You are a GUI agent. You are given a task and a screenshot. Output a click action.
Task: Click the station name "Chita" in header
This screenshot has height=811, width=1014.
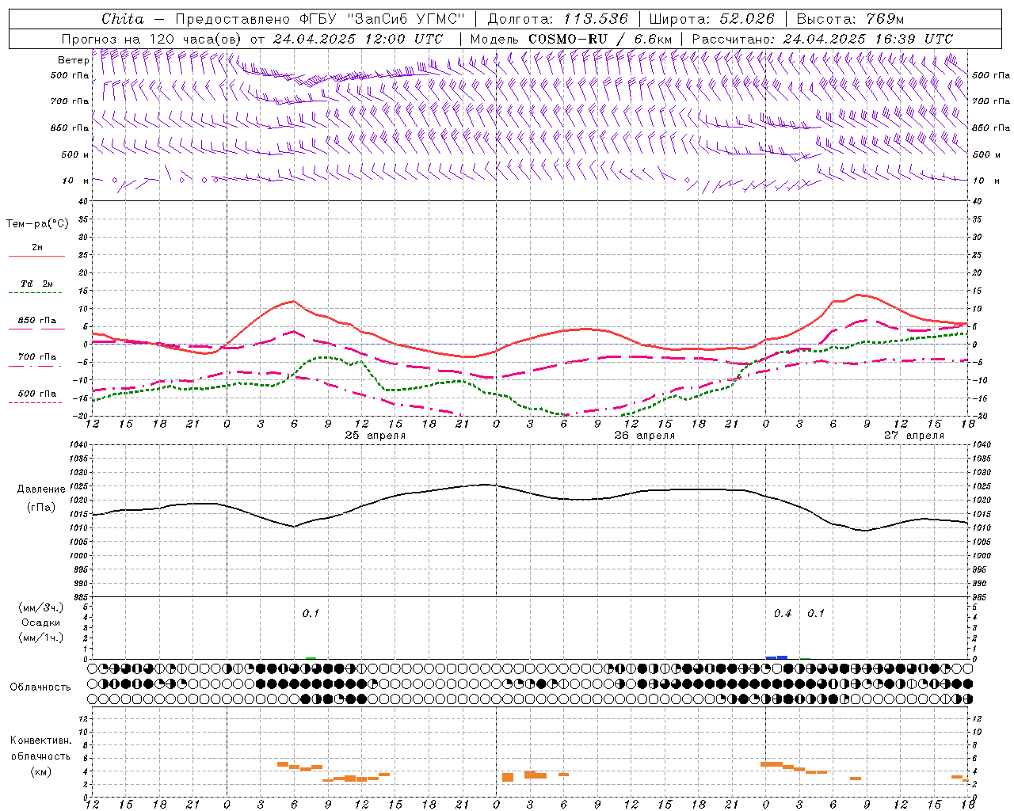coord(123,19)
